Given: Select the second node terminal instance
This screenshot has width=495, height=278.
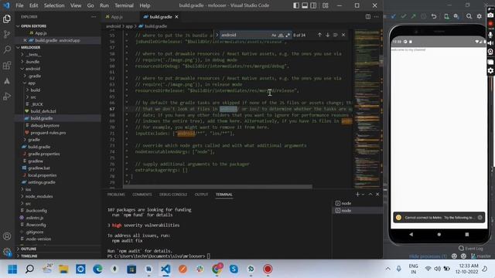Looking at the screenshot, I should point(357,211).
